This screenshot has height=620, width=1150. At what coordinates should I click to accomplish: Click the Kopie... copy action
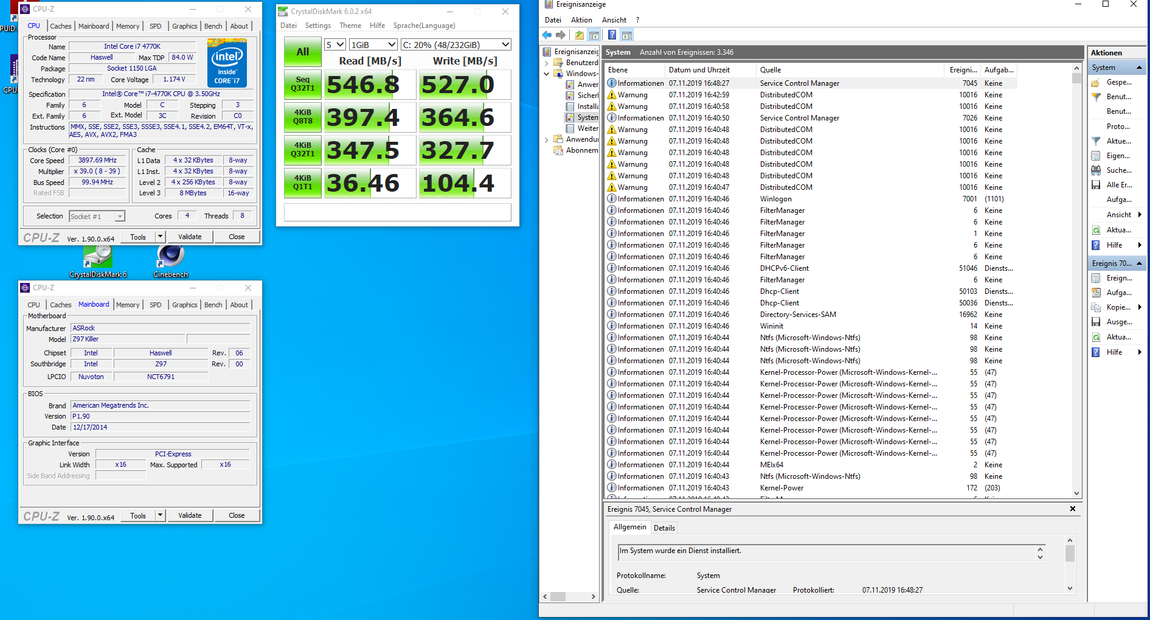coord(1118,307)
